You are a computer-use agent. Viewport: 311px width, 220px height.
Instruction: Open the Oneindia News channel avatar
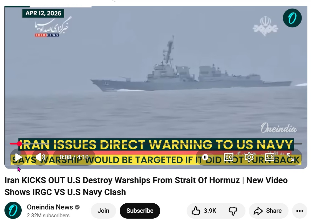(x=13, y=210)
